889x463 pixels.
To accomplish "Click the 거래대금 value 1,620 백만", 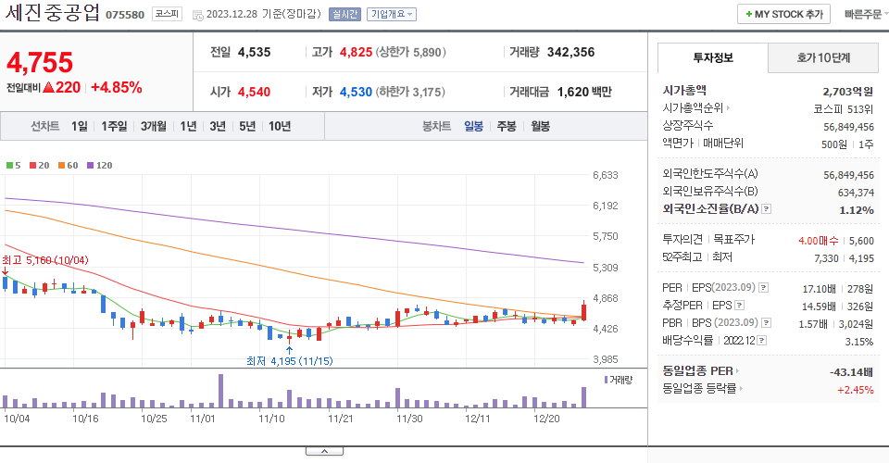I will [584, 92].
